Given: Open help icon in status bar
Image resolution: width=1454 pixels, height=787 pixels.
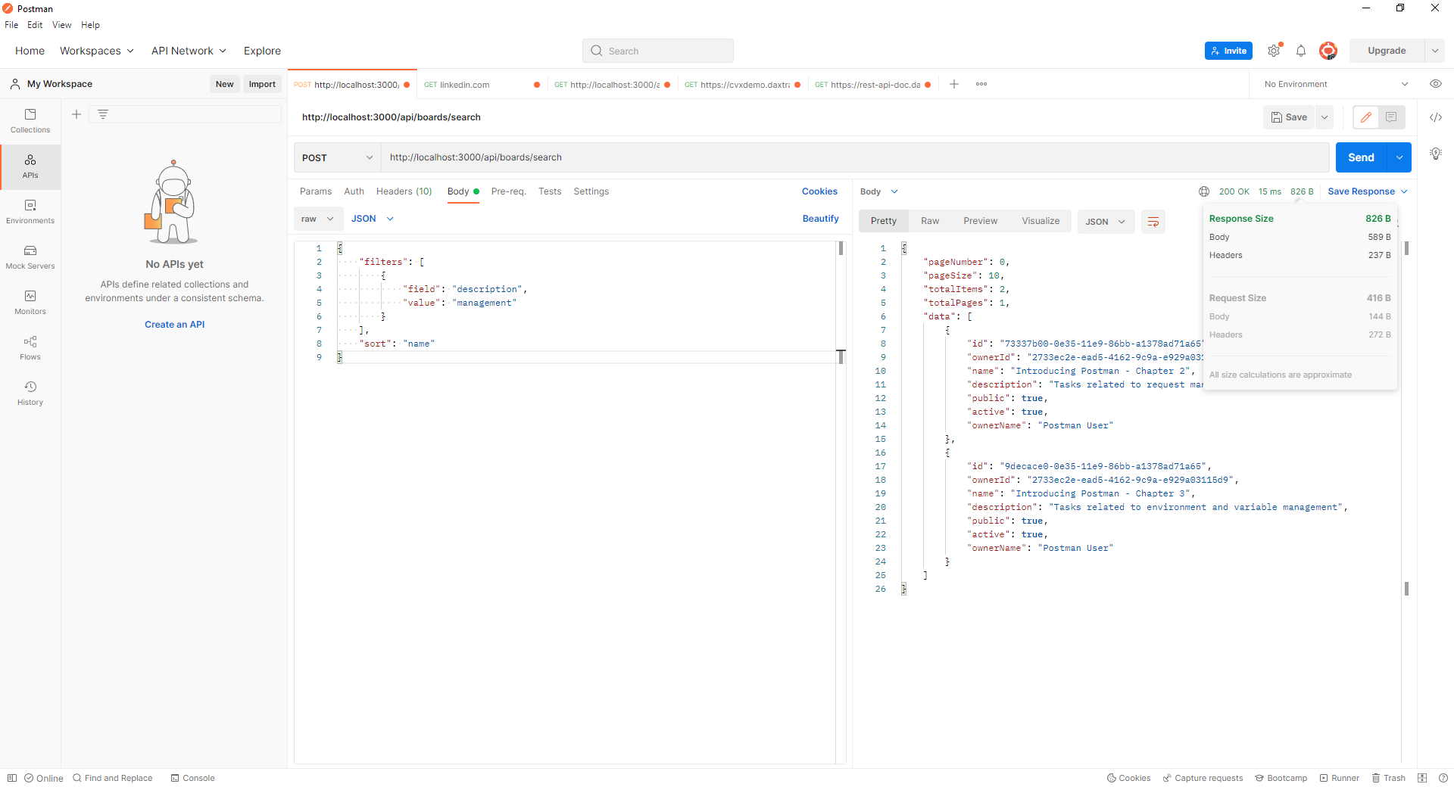Looking at the screenshot, I should click(x=1443, y=778).
